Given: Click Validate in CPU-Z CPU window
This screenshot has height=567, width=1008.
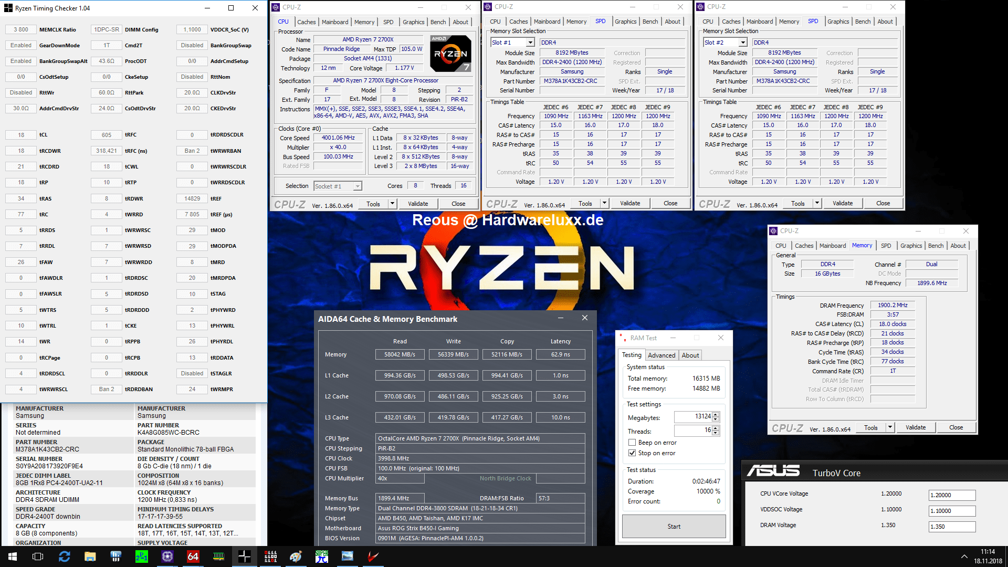Looking at the screenshot, I should pyautogui.click(x=418, y=204).
